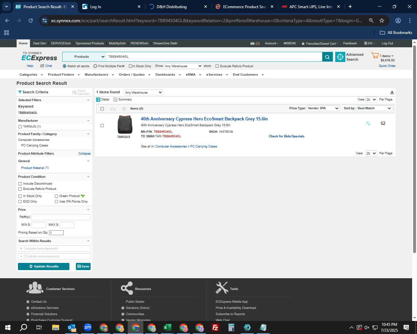Open the top View 20 per page dropdown
417x334 pixels.
coord(371,99)
